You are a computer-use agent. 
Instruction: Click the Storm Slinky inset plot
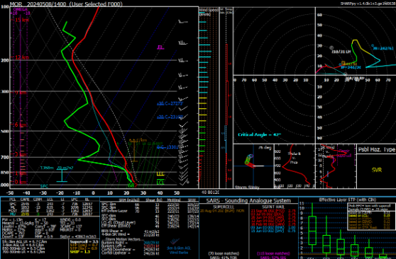(253, 166)
